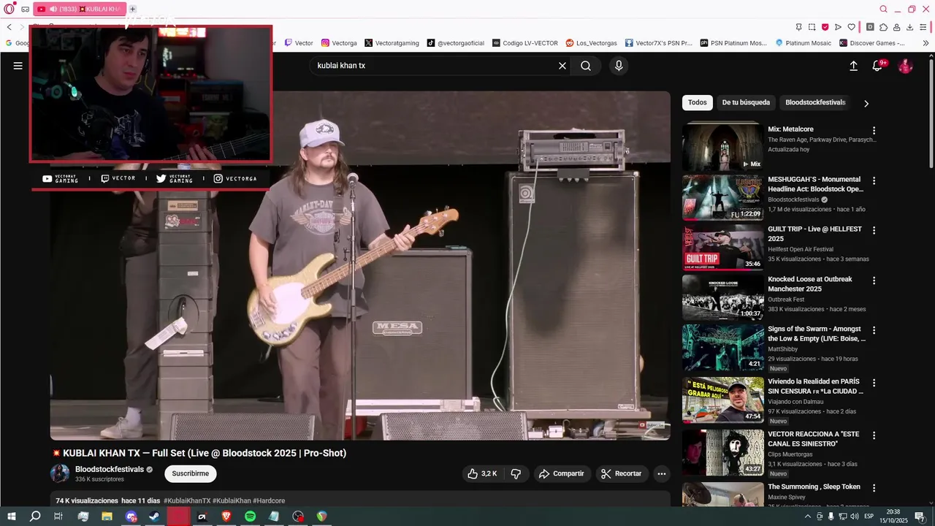The width and height of the screenshot is (935, 526).
Task: Open the Easy Setup lines icon
Action: pyautogui.click(x=923, y=27)
